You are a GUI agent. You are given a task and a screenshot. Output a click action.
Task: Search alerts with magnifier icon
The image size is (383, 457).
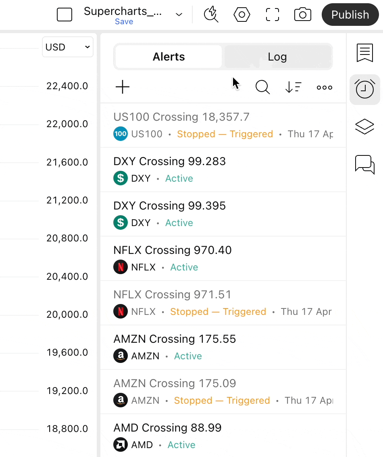coord(262,87)
